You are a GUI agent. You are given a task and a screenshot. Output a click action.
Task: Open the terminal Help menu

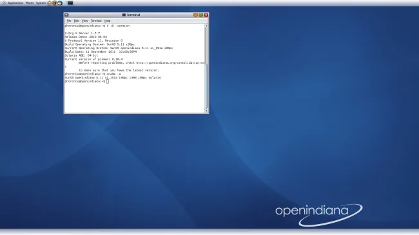(107, 21)
